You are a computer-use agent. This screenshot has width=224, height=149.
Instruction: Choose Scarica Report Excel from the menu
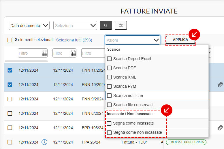[132, 59]
